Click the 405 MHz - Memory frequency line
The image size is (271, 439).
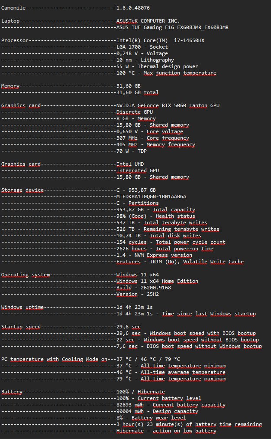click(156, 144)
